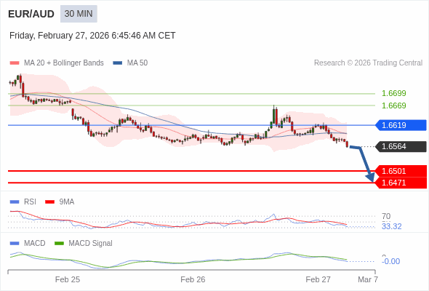Click the RSI 70 level label
Viewport: 429px width, 291px height.
[x=386, y=216]
